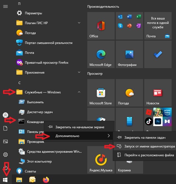Screen dimensions: 176x184
Task: Select the Просмотр group heading
Action: pos(95,74)
